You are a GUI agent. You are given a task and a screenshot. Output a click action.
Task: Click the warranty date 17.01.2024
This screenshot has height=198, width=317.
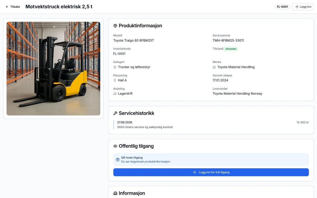[220, 80]
